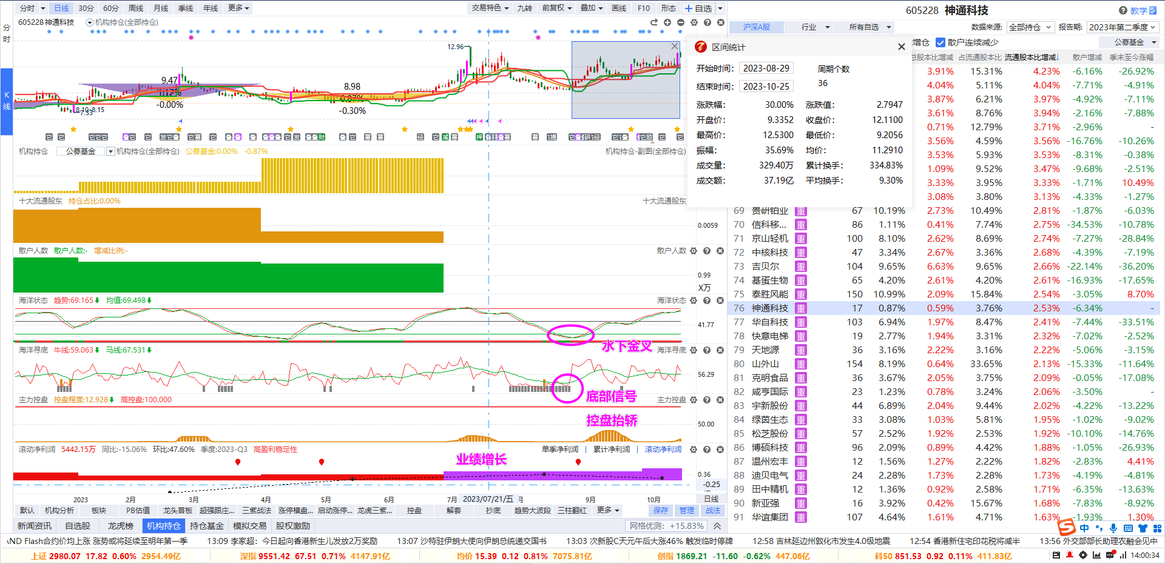Switch to the 日线 period tab

click(x=61, y=8)
